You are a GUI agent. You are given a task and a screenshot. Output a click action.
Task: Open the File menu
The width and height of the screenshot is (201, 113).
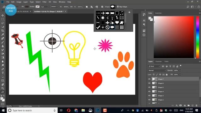pyautogui.click(x=8, y=2)
